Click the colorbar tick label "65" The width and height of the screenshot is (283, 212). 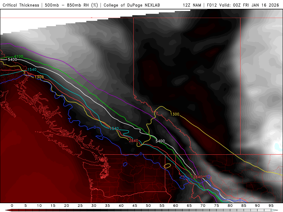tap(189, 206)
